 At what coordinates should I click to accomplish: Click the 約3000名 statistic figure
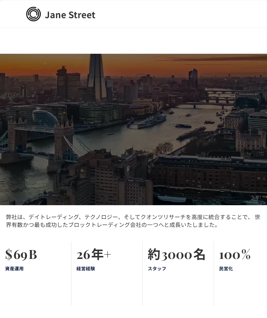pos(176,254)
